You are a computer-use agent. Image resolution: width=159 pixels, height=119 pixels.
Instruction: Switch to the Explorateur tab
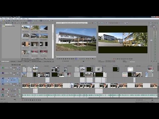[x=13, y=61]
